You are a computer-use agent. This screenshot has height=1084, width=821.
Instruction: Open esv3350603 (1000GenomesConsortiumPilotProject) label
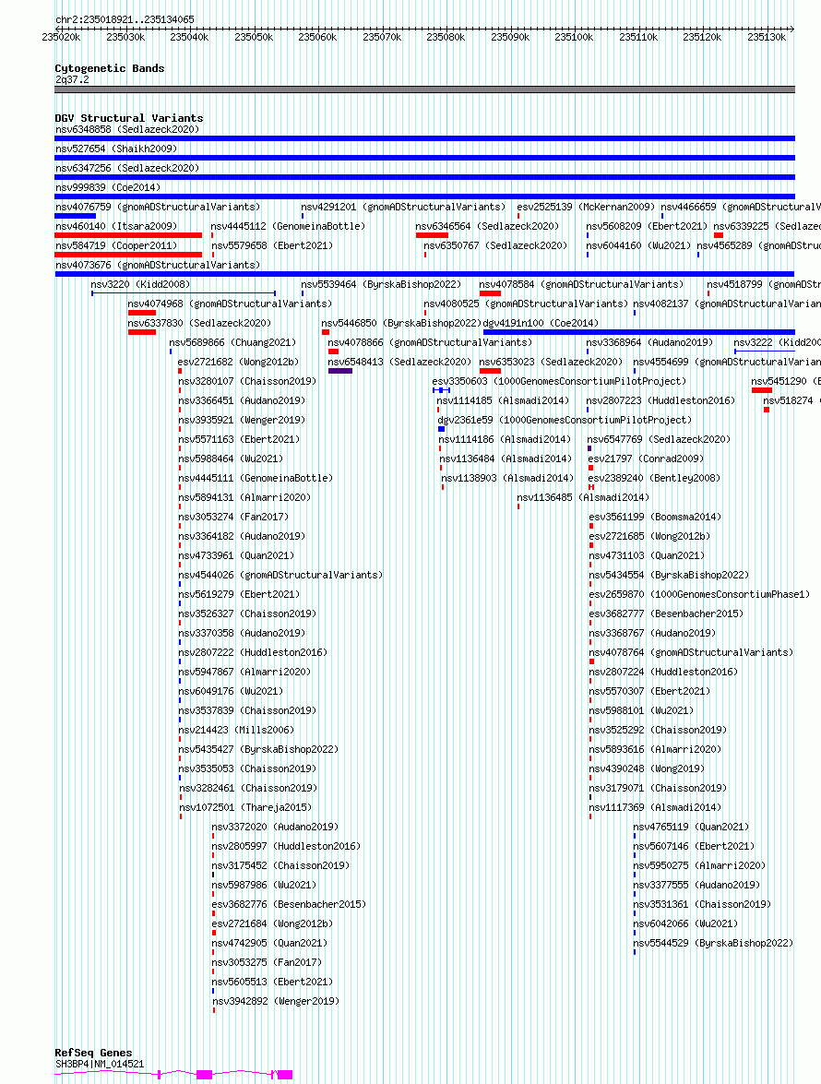pos(559,381)
